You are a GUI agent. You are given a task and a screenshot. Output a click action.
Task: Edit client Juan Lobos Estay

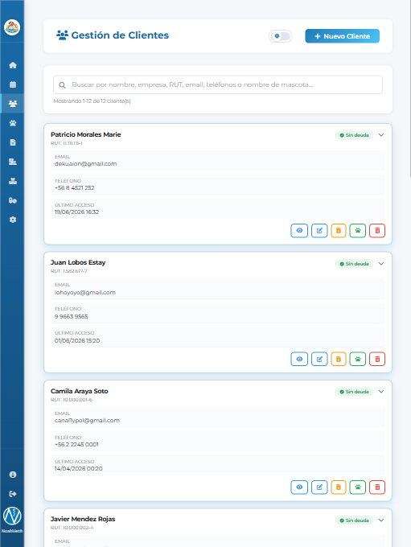pos(319,359)
